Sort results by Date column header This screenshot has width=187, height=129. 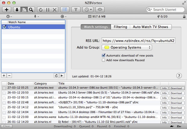pyautogui.click(x=20, y=83)
